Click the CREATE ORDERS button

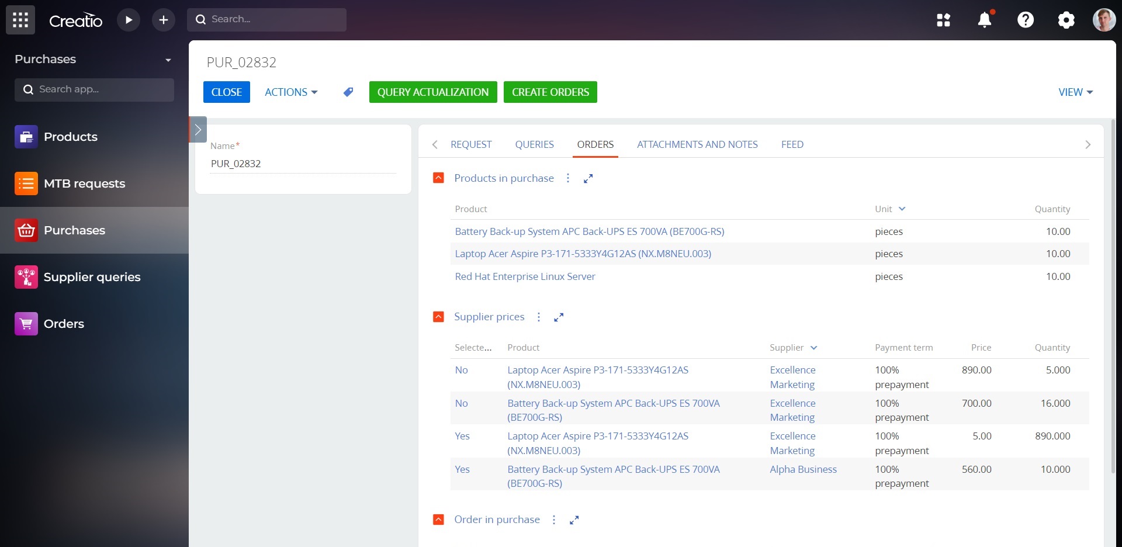pyautogui.click(x=550, y=92)
